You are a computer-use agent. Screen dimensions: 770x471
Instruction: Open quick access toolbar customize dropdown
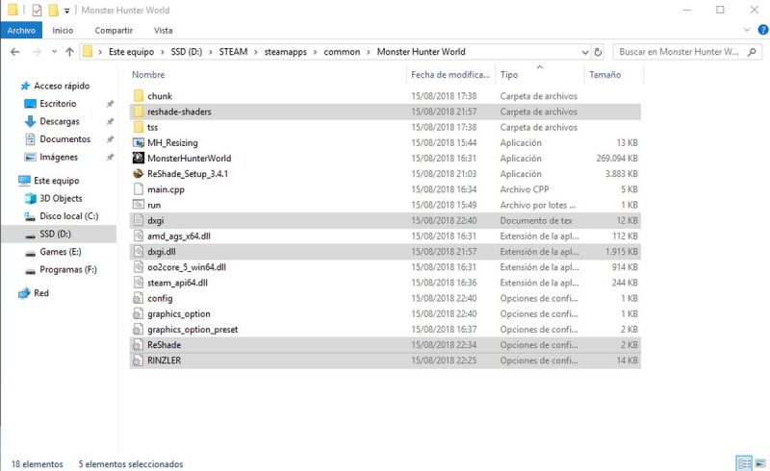point(66,11)
